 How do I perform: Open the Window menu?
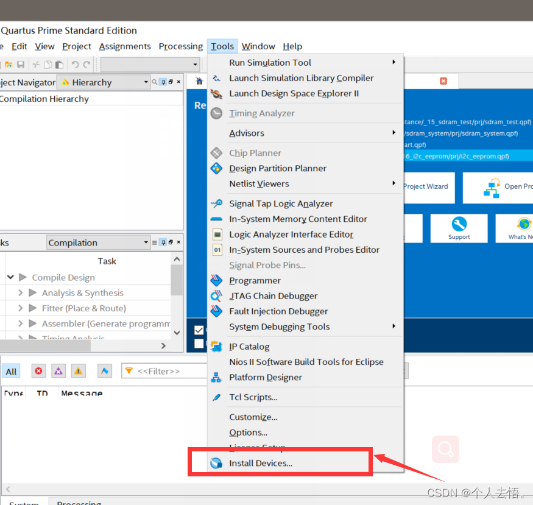pos(258,46)
